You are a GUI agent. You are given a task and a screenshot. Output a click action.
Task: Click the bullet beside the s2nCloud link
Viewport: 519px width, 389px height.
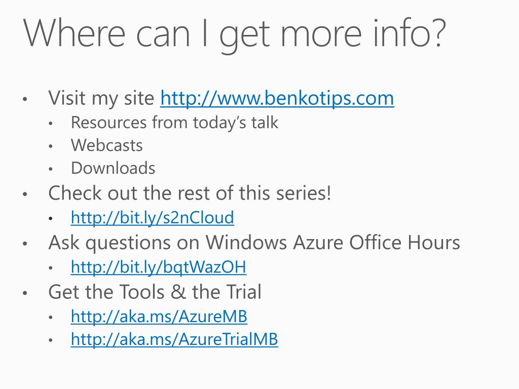point(50,218)
